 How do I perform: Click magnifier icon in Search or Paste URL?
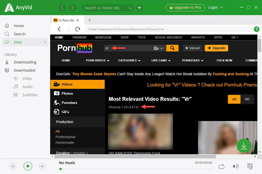coord(130,8)
